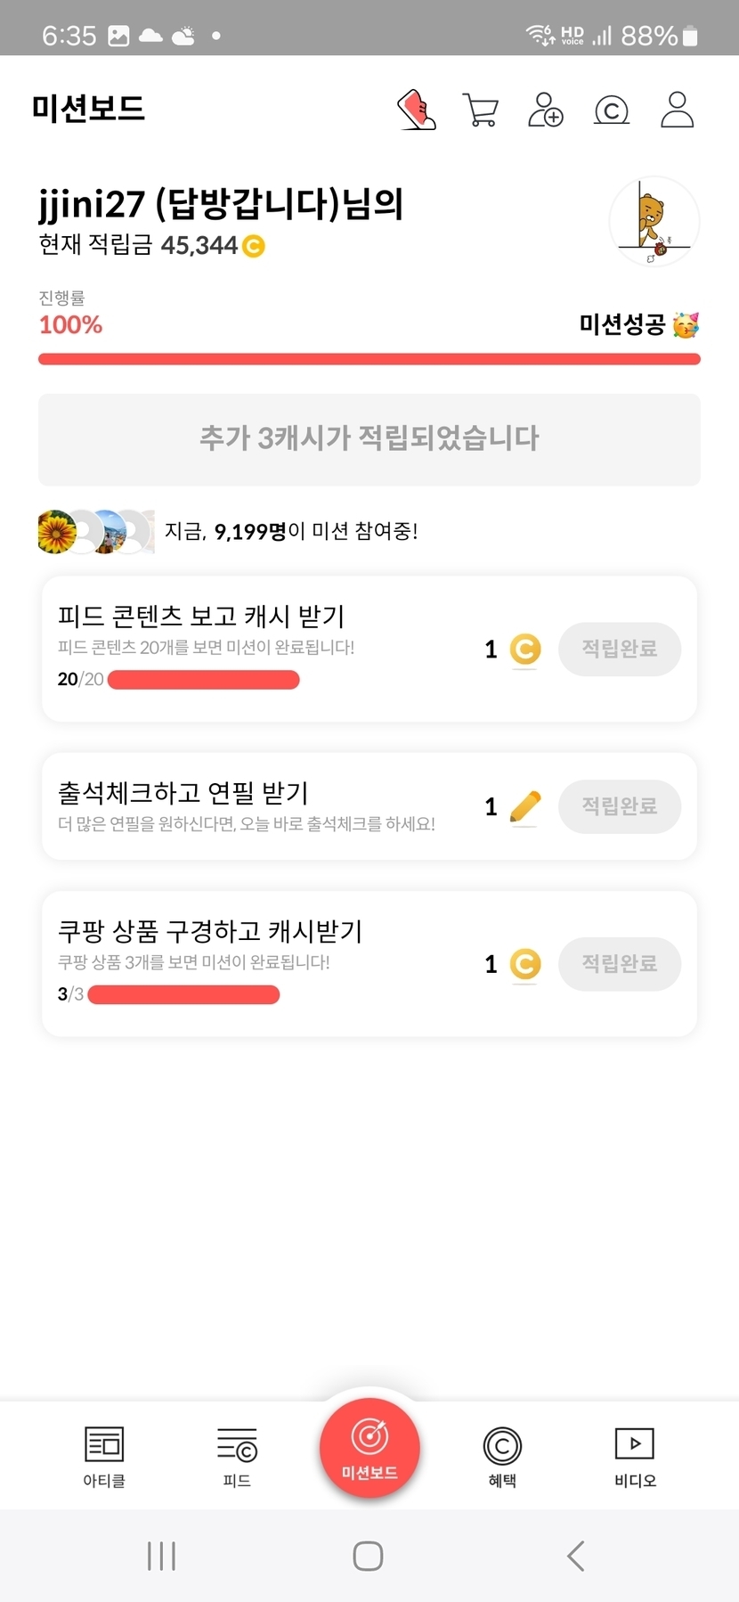Open the user profile icon
739x1602 pixels.
pyautogui.click(x=677, y=110)
